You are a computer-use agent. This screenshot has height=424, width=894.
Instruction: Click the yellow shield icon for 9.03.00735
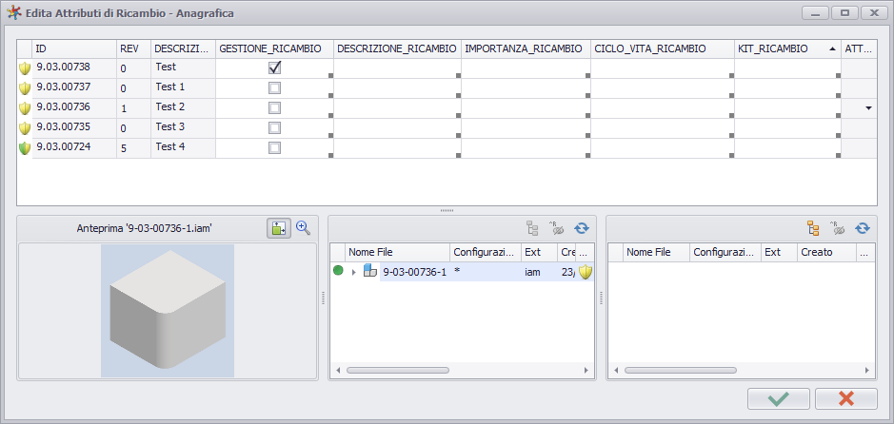point(25,128)
